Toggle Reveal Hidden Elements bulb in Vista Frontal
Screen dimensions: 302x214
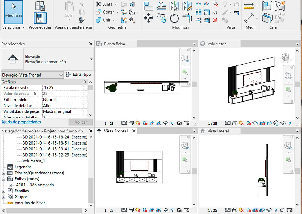pos(173,210)
